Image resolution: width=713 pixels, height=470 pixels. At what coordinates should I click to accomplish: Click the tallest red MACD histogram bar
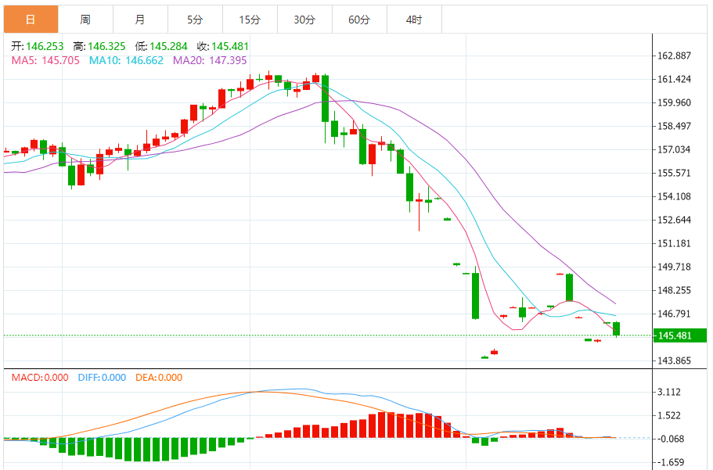(x=381, y=425)
